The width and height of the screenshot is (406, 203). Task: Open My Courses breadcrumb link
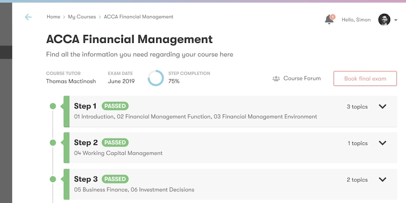(x=82, y=17)
